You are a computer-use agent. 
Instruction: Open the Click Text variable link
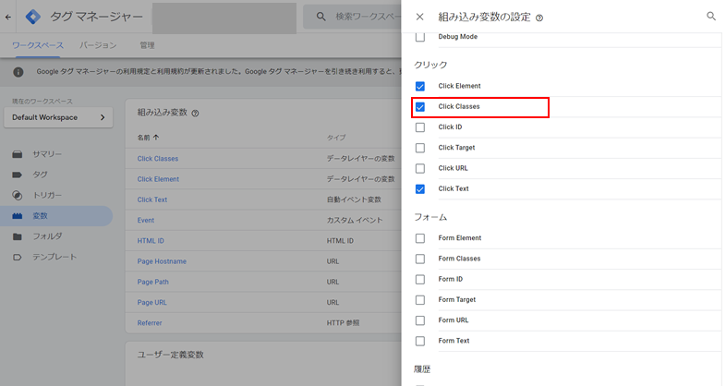[151, 200]
